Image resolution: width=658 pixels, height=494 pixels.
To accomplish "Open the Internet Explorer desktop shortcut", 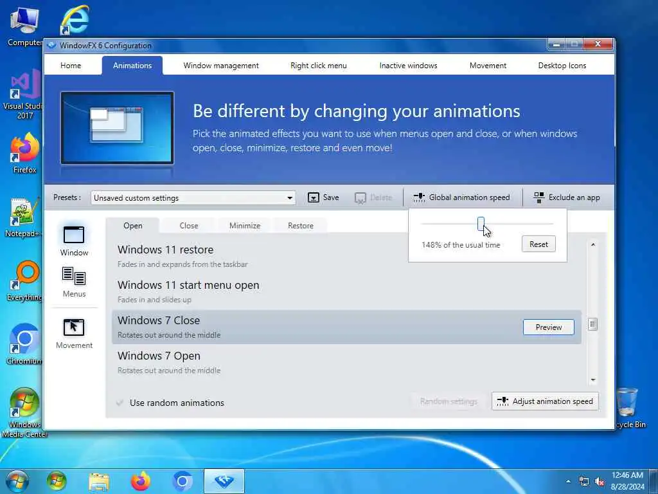I will click(x=75, y=20).
